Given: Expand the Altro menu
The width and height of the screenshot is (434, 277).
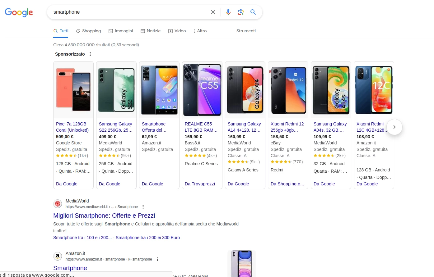Looking at the screenshot, I should pos(200,31).
